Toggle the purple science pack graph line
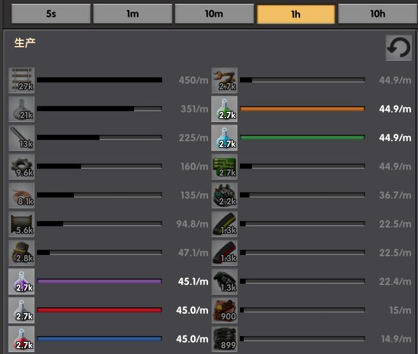The image size is (418, 354). (99, 281)
